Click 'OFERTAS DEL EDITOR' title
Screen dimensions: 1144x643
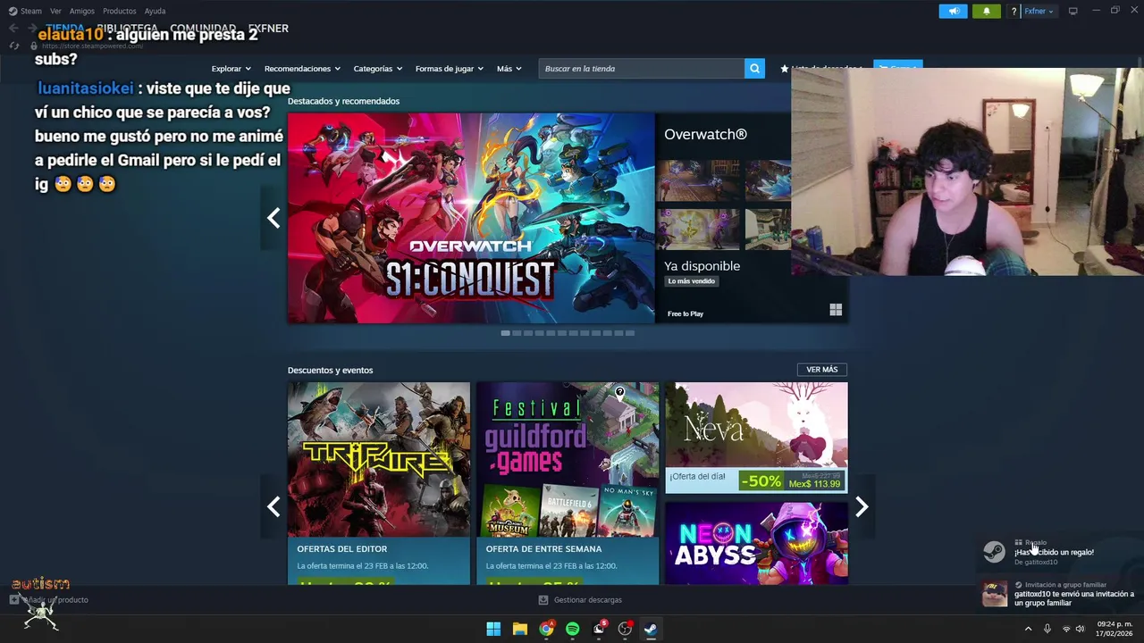[x=342, y=549]
